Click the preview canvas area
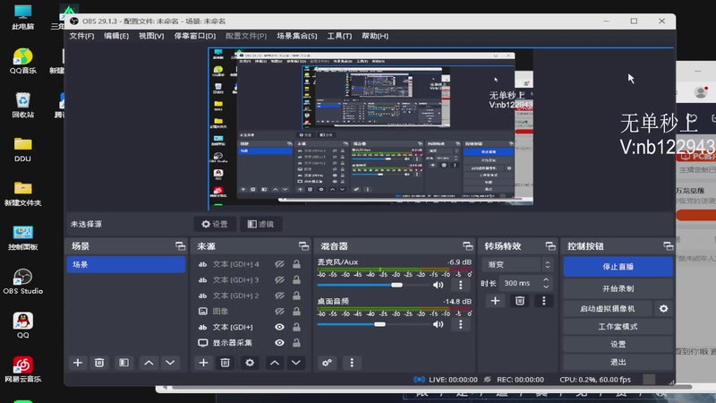This screenshot has width=716, height=403. pyautogui.click(x=371, y=128)
